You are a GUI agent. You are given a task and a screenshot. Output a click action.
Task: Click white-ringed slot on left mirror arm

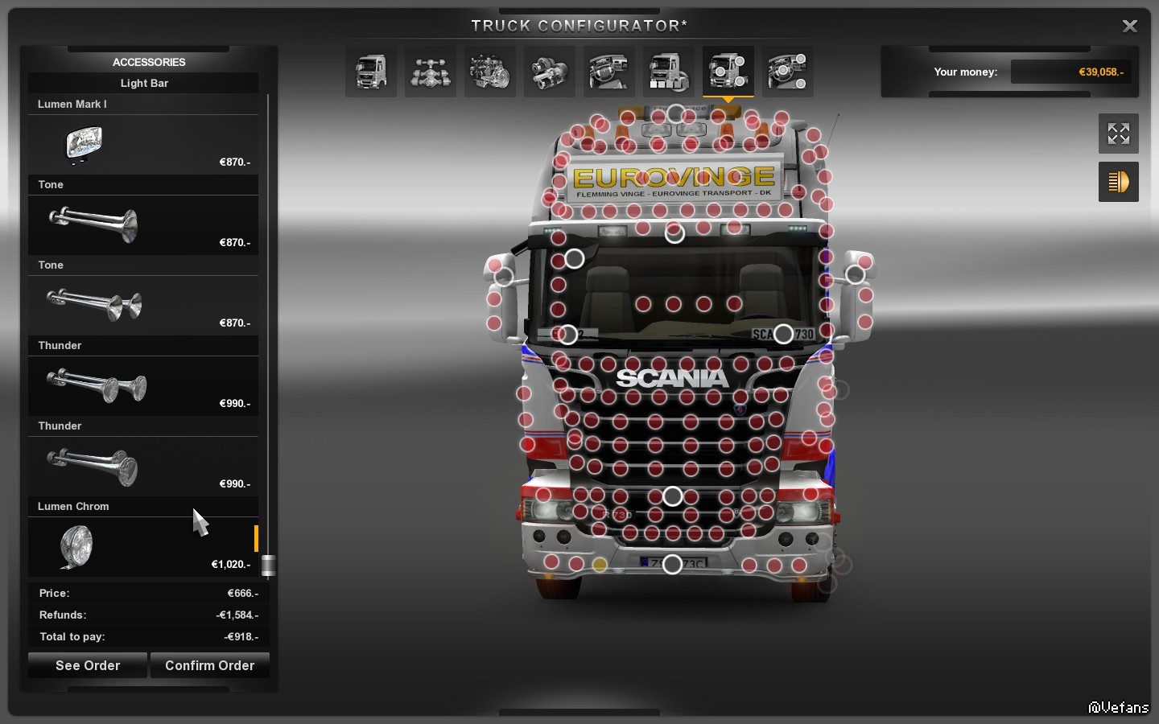(x=504, y=277)
